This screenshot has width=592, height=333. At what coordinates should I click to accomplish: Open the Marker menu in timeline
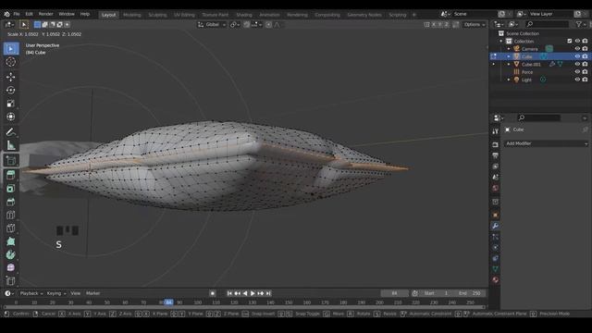pyautogui.click(x=92, y=293)
